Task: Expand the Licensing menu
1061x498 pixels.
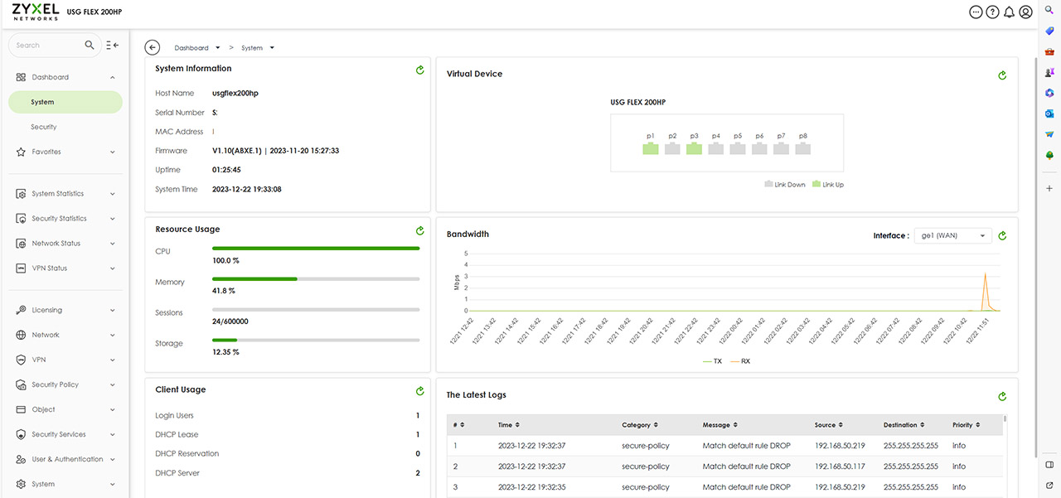Action: pos(65,310)
